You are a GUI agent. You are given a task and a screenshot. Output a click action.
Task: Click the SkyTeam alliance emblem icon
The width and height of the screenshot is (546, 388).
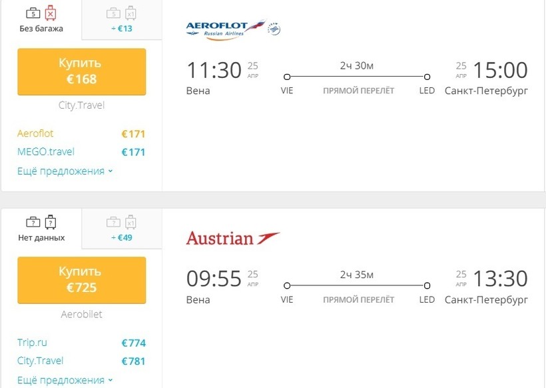[274, 29]
